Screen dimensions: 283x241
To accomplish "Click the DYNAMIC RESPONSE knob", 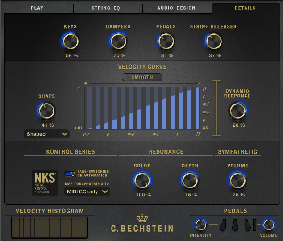I will (237, 111).
